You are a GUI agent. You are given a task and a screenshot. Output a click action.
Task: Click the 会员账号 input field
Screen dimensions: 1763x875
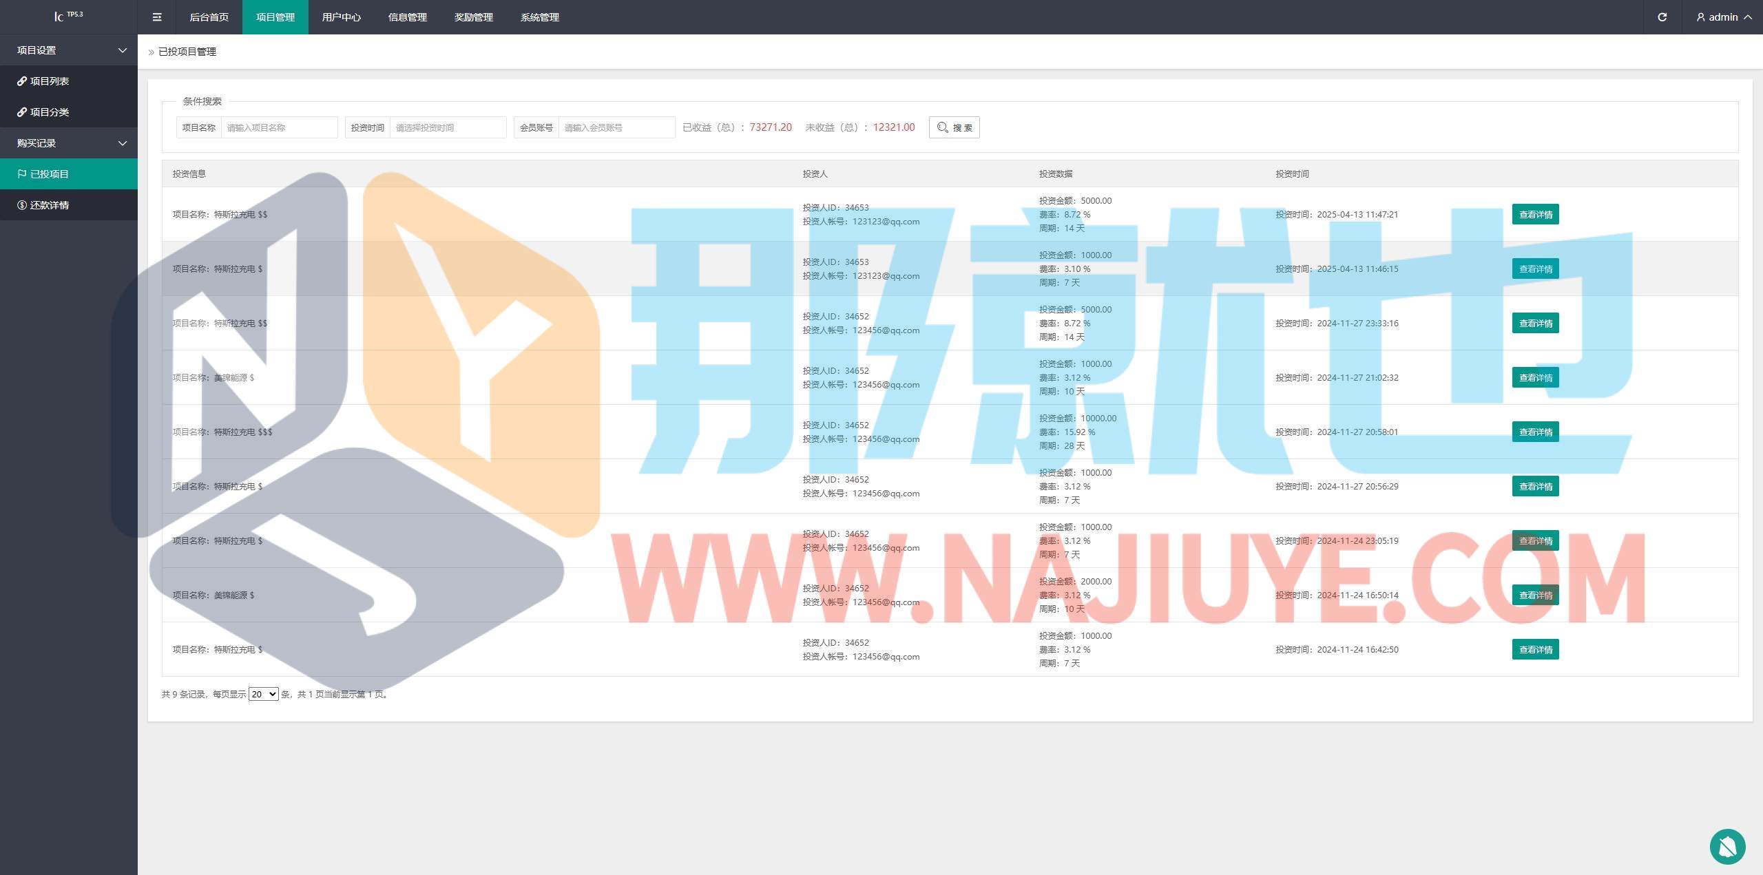616,127
